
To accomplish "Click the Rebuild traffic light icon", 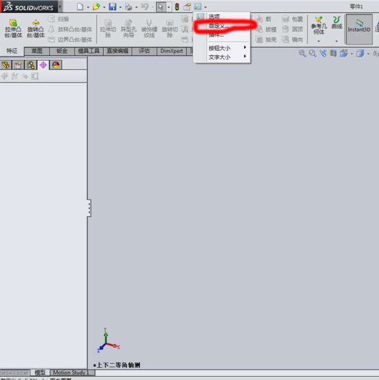I will 177,7.
